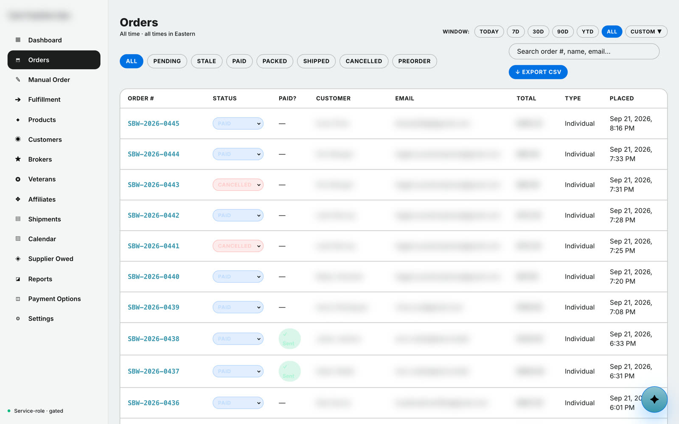The width and height of the screenshot is (679, 424).
Task: Click the Sent badge on order 0438
Action: click(x=289, y=339)
